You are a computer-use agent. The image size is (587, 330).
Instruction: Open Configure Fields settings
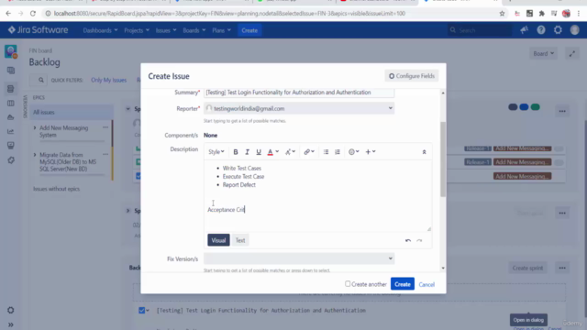(x=412, y=76)
